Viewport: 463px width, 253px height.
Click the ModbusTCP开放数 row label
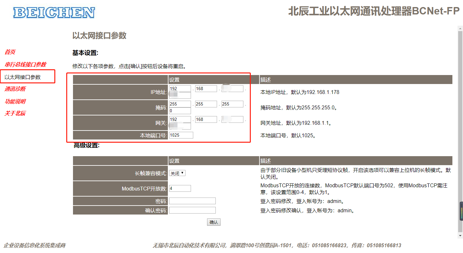145,189
